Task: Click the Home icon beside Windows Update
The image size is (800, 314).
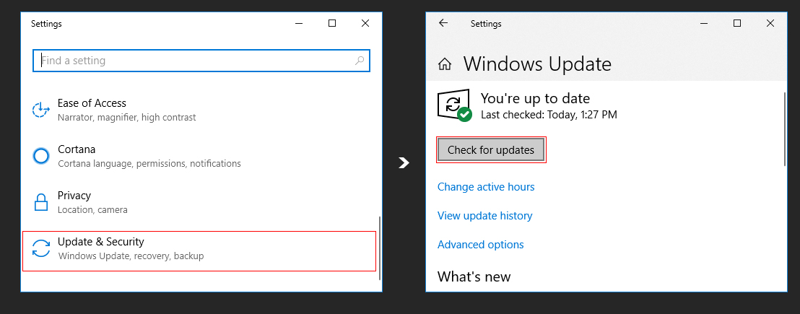Action: tap(445, 64)
